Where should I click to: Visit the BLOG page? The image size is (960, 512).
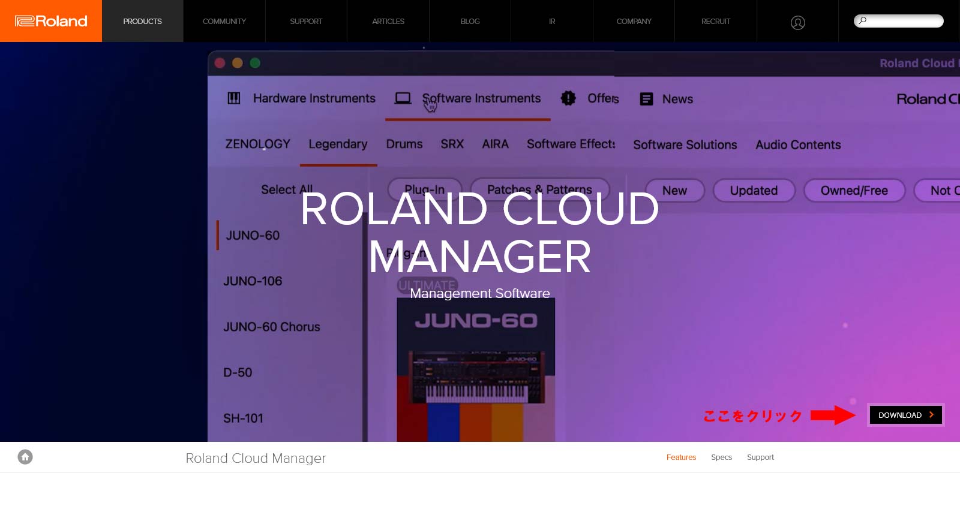[x=470, y=21]
